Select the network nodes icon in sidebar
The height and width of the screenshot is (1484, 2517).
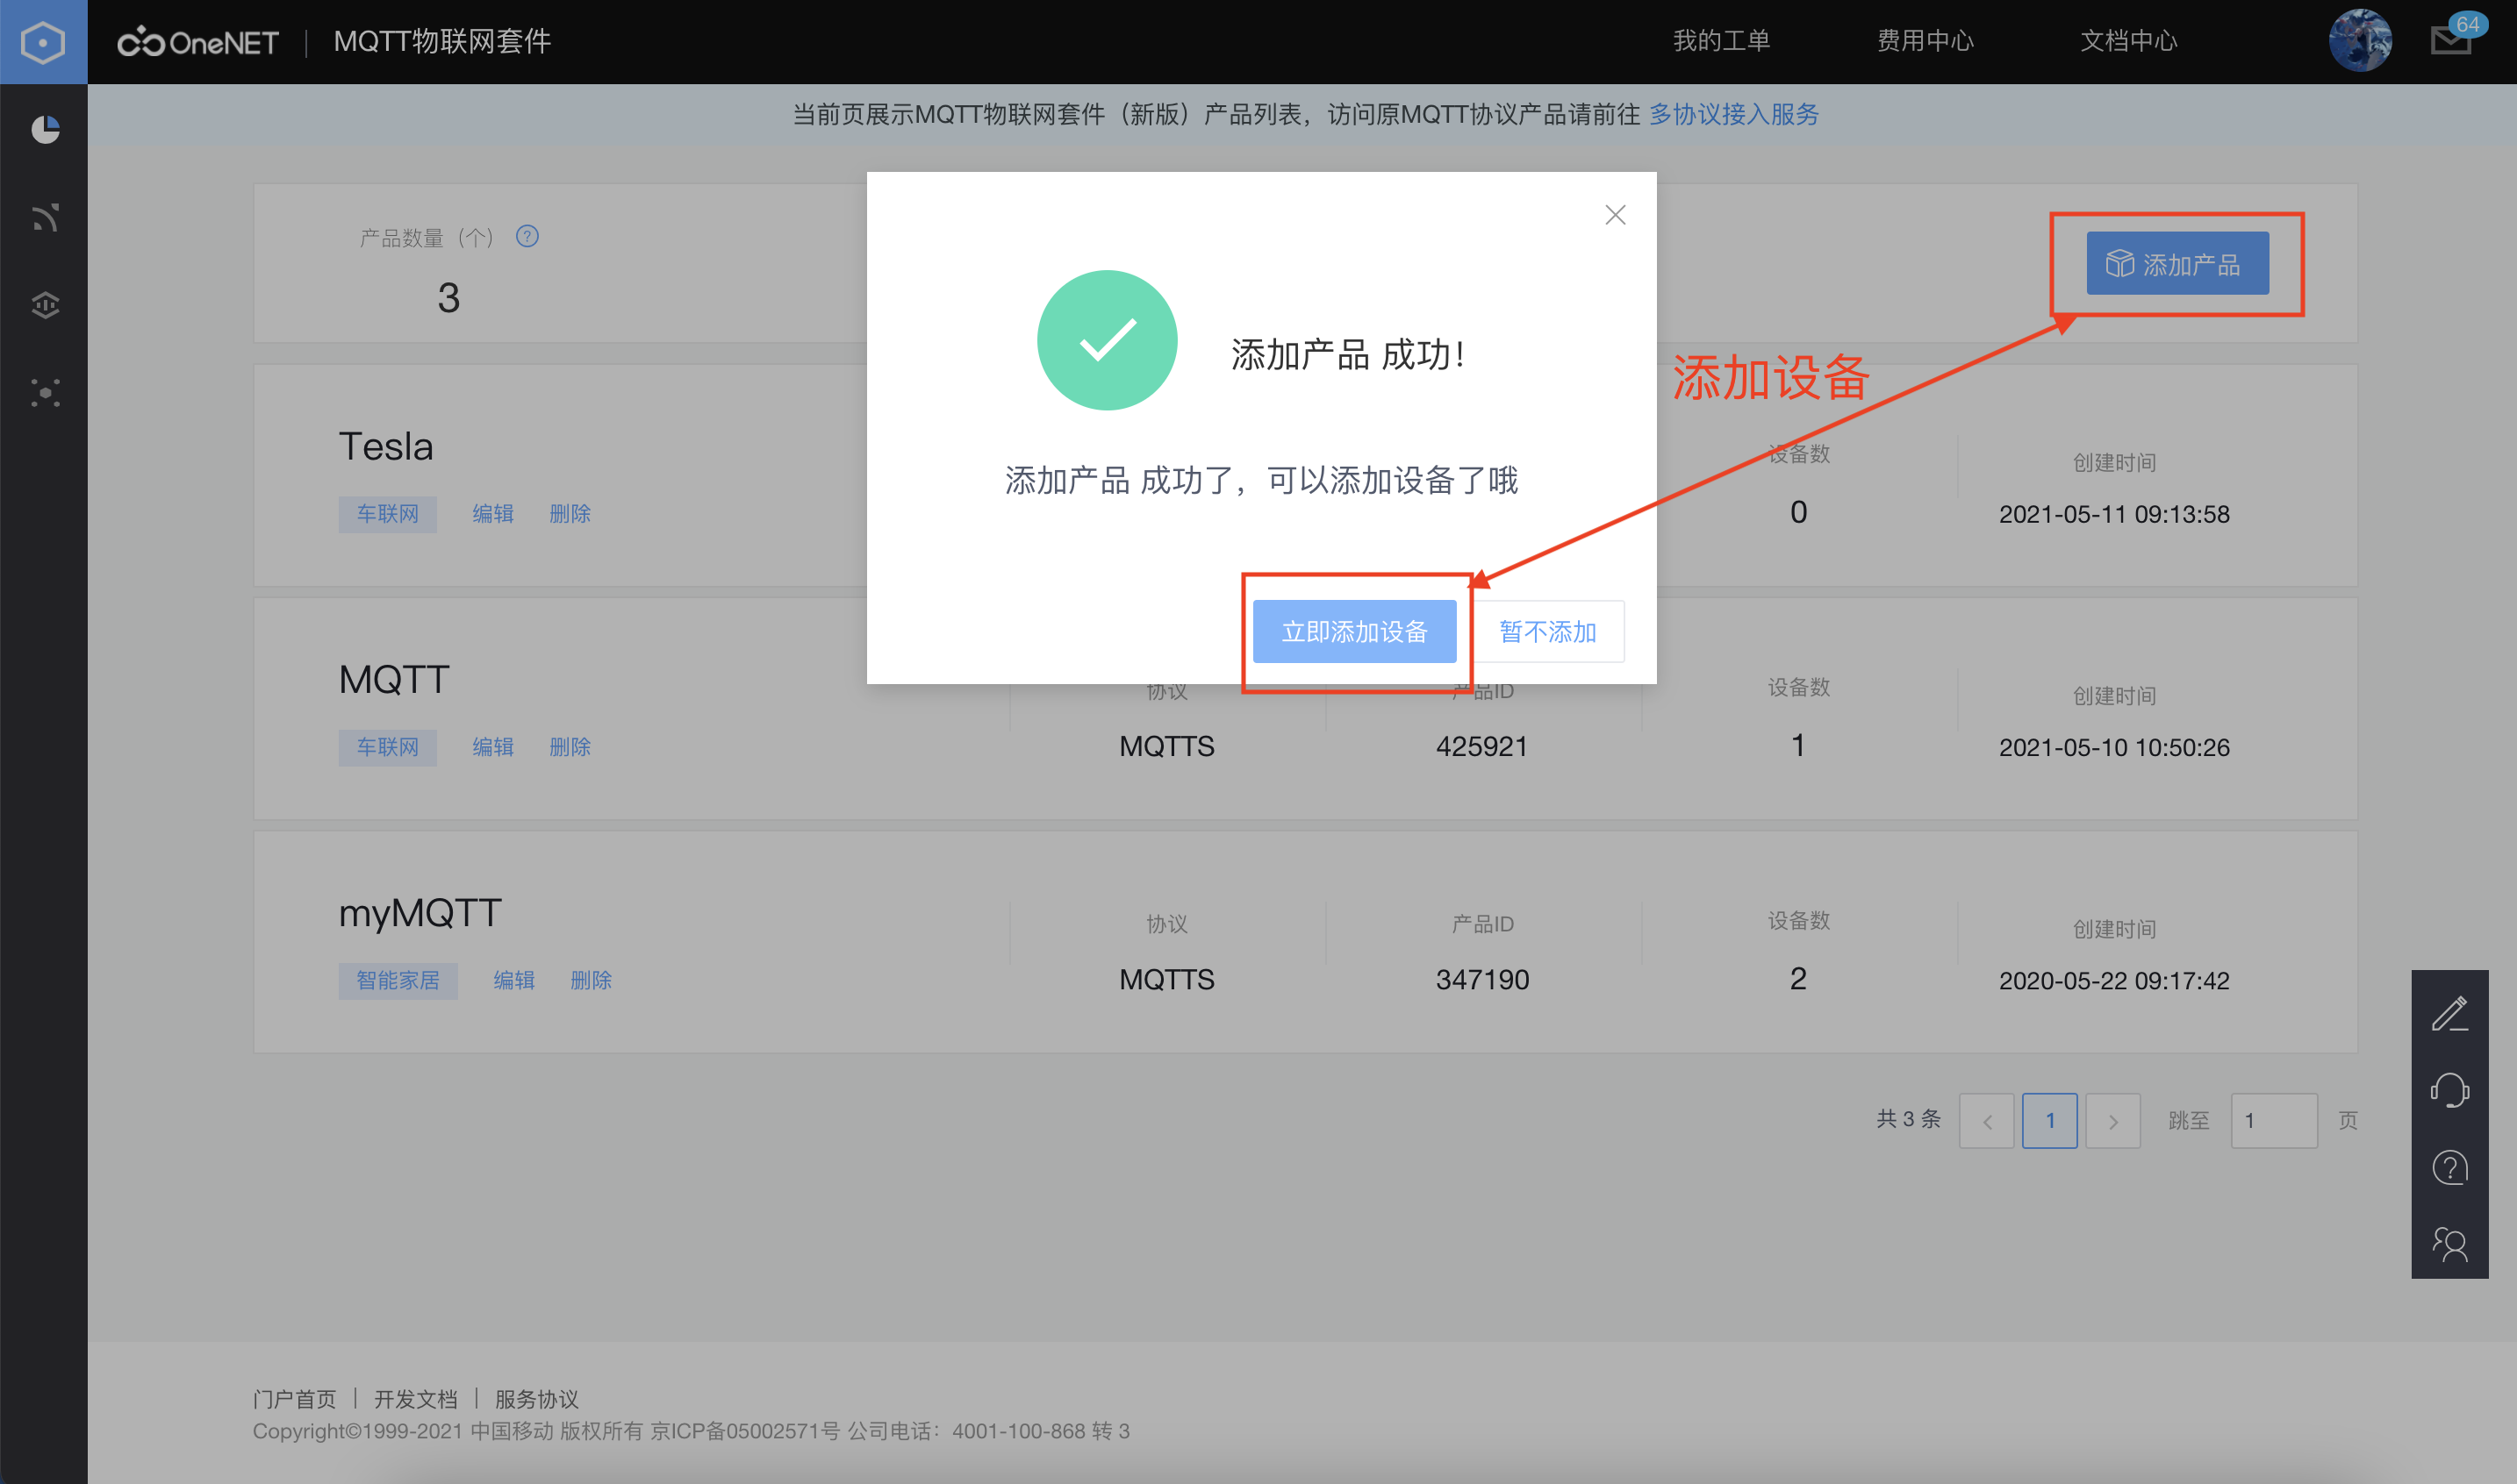click(x=44, y=393)
